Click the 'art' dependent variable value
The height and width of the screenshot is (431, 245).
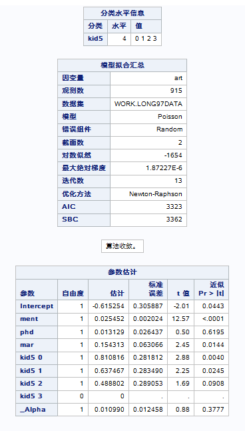click(178, 78)
